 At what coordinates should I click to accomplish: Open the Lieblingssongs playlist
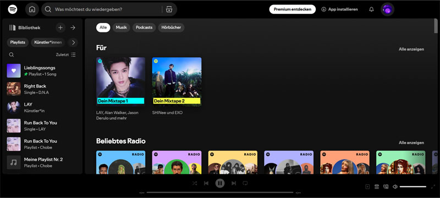click(x=42, y=70)
